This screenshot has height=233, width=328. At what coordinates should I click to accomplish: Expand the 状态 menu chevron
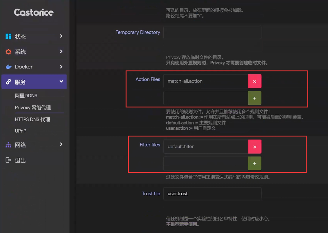[x=61, y=36]
